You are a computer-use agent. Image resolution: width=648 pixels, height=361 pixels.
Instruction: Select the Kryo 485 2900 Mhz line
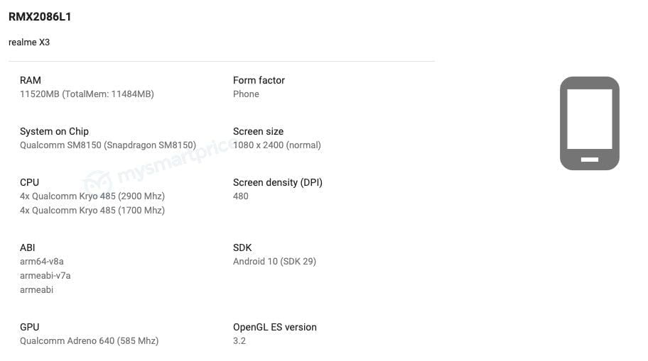(x=92, y=196)
